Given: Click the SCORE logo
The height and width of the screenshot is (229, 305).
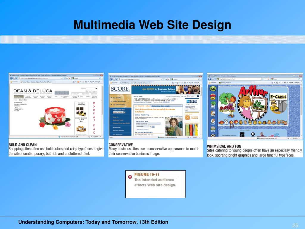Looking at the screenshot, I should (120, 89).
